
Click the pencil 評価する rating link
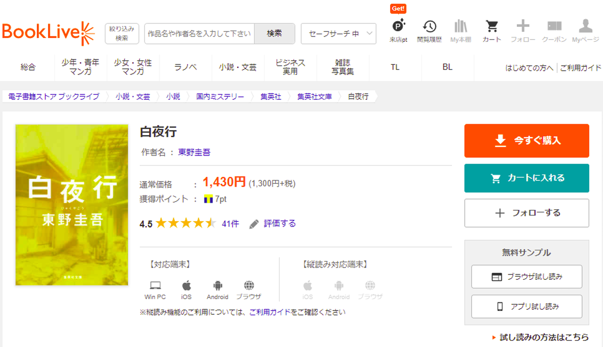click(273, 224)
